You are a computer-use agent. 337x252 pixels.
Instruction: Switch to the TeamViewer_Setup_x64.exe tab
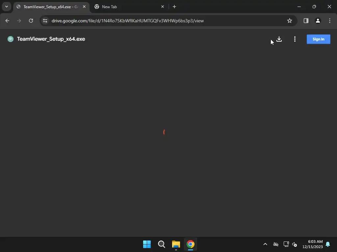pyautogui.click(x=52, y=7)
